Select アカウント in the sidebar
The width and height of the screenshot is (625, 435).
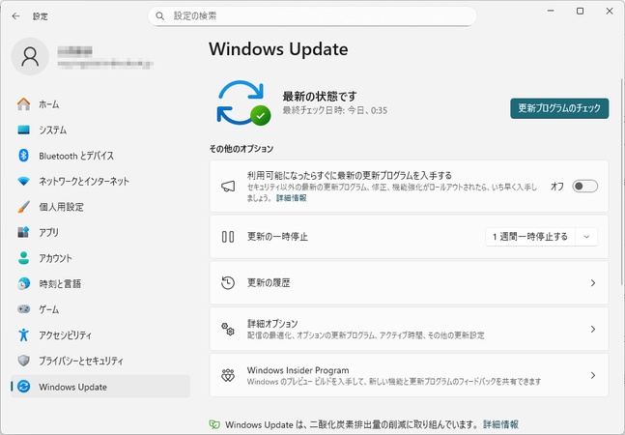coord(100,258)
